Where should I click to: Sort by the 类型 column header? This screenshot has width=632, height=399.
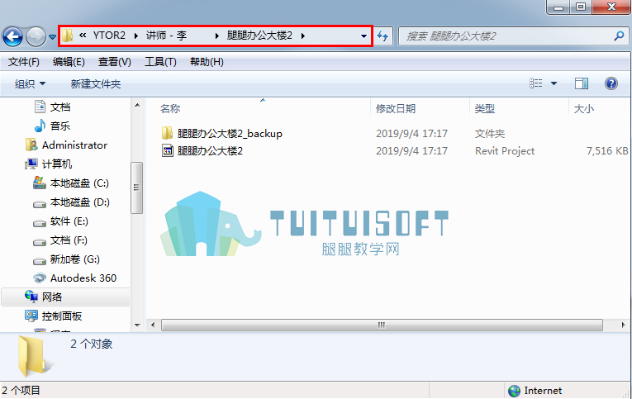coord(484,108)
